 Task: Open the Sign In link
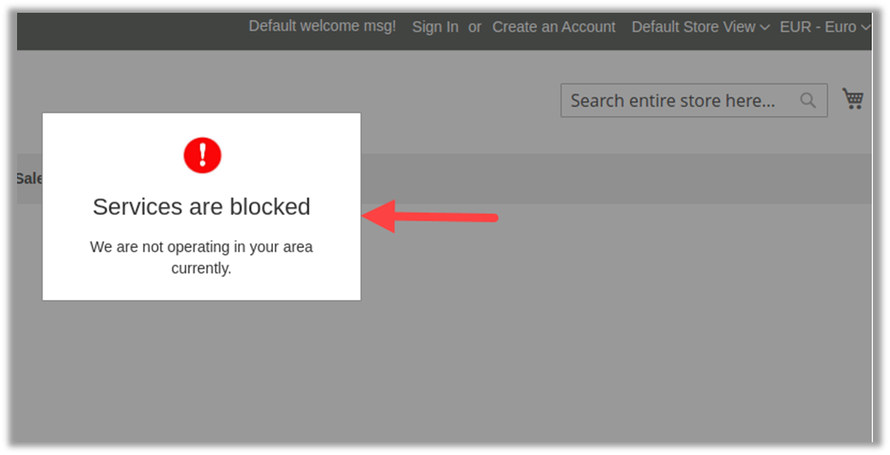click(x=435, y=27)
